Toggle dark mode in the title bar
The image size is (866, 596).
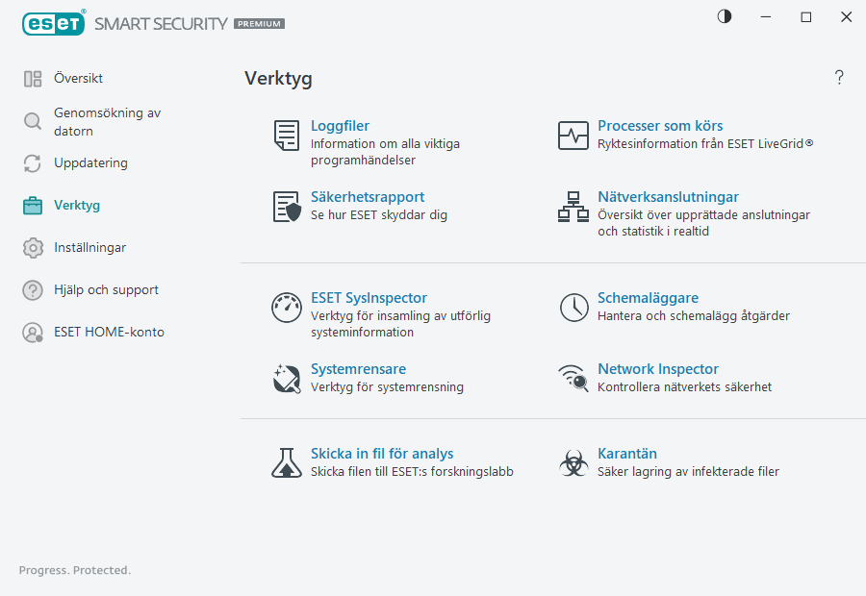pos(724,16)
